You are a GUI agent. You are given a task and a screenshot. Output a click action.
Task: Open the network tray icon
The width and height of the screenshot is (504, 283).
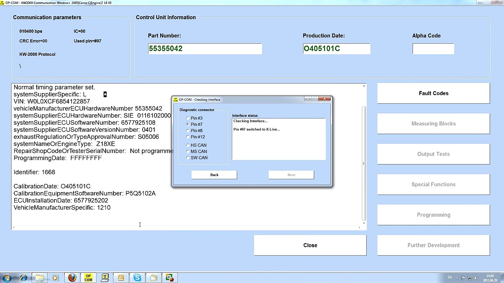pos(470,278)
